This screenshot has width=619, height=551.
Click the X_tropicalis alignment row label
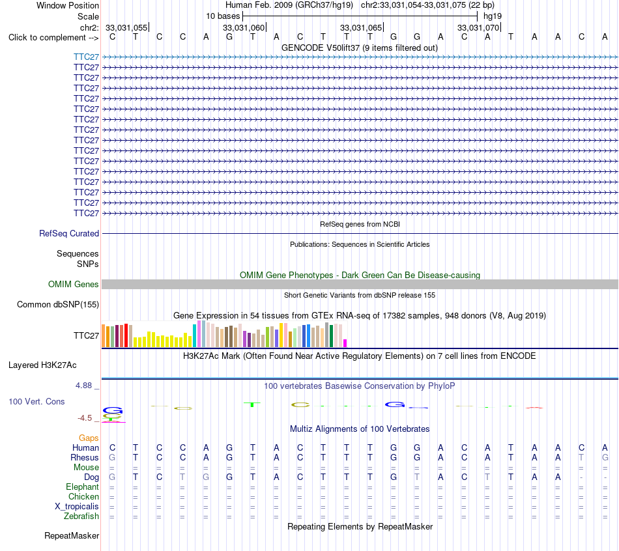(x=77, y=507)
